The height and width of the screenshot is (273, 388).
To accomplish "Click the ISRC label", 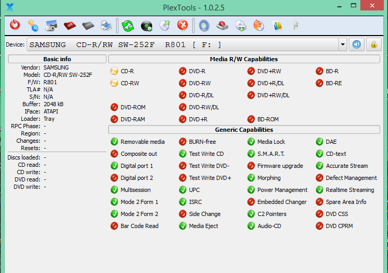I will click(195, 202).
